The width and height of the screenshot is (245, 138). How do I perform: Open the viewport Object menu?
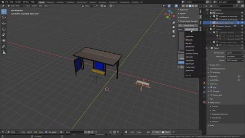tap(46, 6)
